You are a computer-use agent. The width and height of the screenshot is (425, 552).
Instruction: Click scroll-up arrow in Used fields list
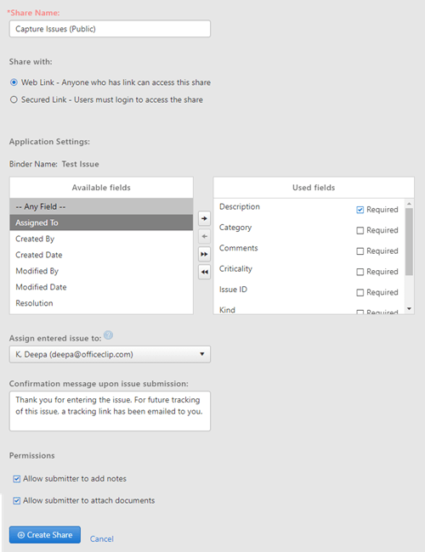409,204
